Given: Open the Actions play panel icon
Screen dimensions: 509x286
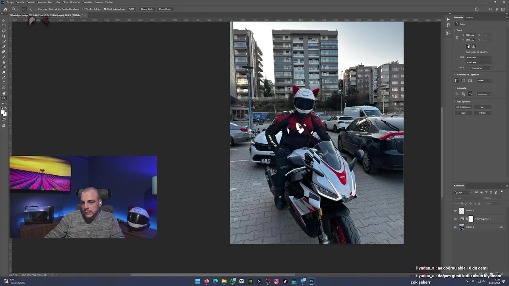Looking at the screenshot, I should pos(448,19).
